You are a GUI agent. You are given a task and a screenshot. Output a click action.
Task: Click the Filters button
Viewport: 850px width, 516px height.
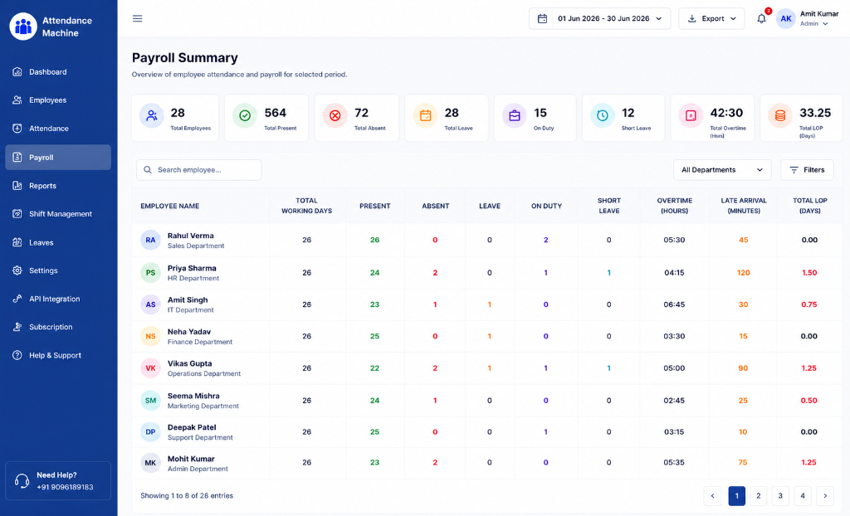(x=807, y=170)
